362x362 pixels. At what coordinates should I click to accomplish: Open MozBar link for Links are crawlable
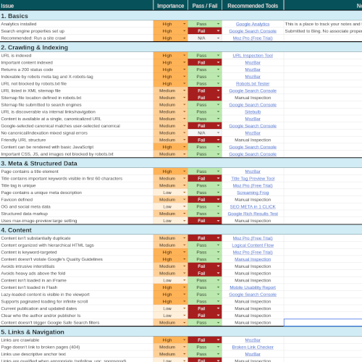click(253, 340)
